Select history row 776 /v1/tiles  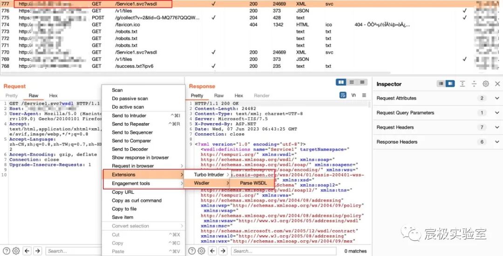251,11
